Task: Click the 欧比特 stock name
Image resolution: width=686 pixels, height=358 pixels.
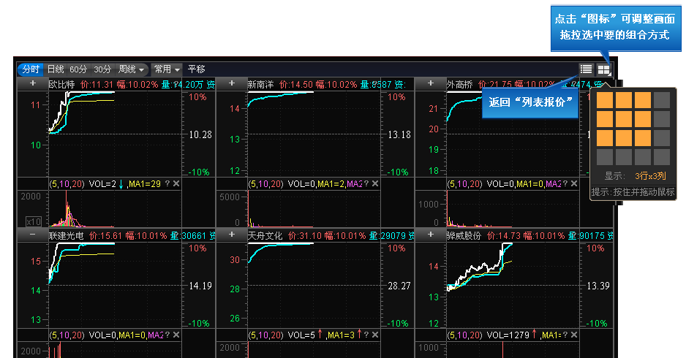Action: point(61,84)
